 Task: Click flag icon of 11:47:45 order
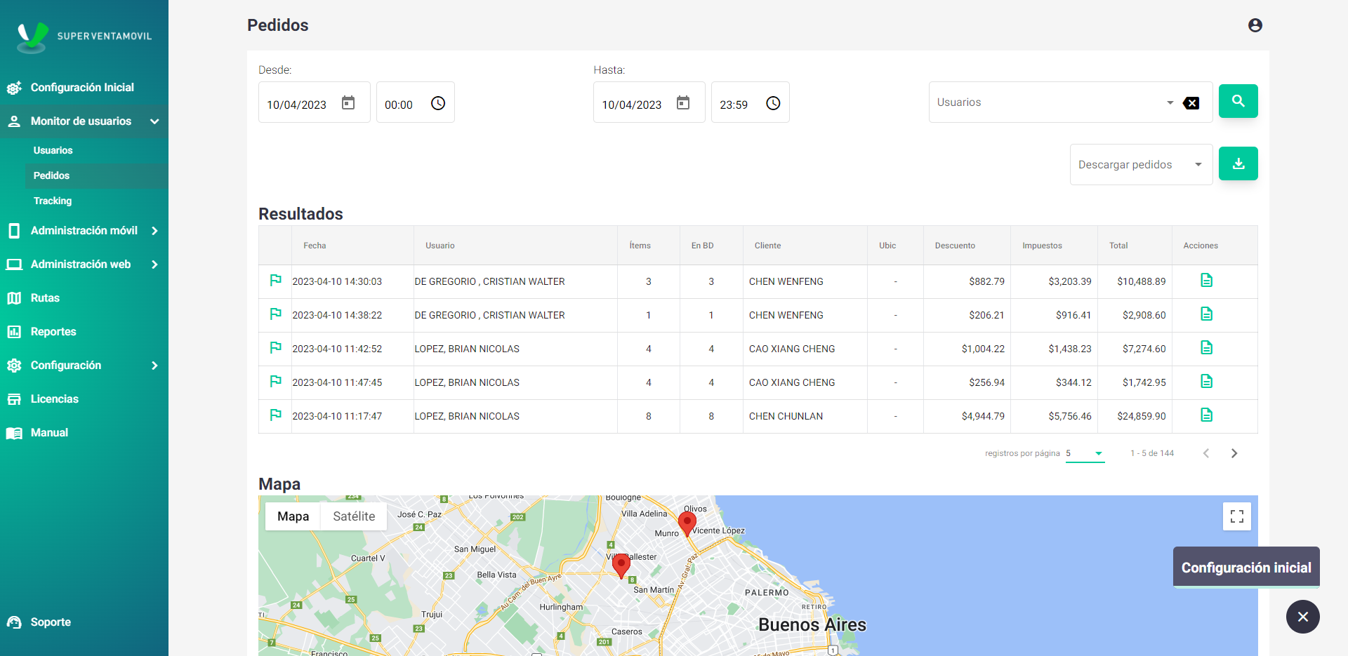276,382
